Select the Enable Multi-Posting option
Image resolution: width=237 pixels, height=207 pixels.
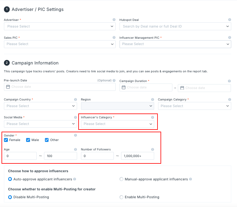[122, 197]
